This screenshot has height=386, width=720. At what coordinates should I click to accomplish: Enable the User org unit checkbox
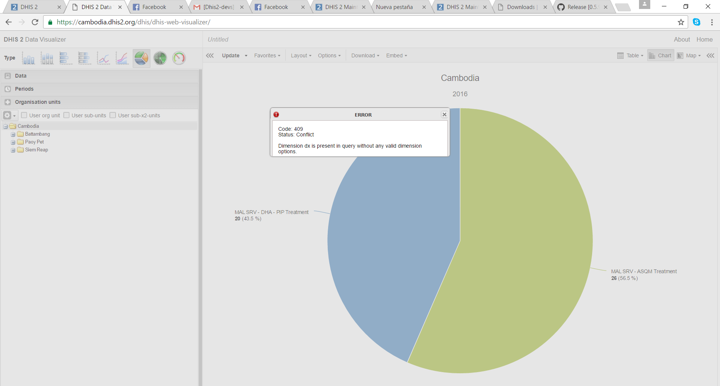coord(24,115)
